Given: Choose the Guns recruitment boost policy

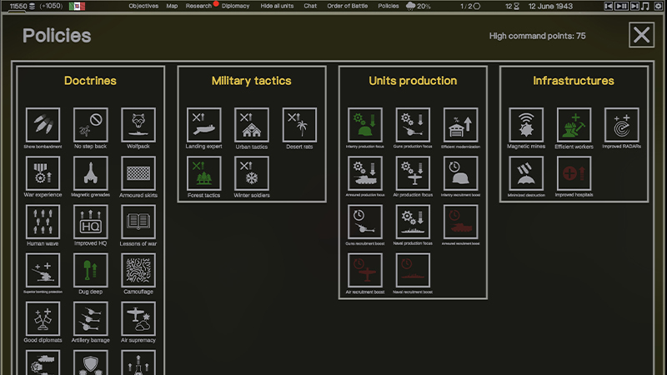Looking at the screenshot, I should tap(365, 222).
